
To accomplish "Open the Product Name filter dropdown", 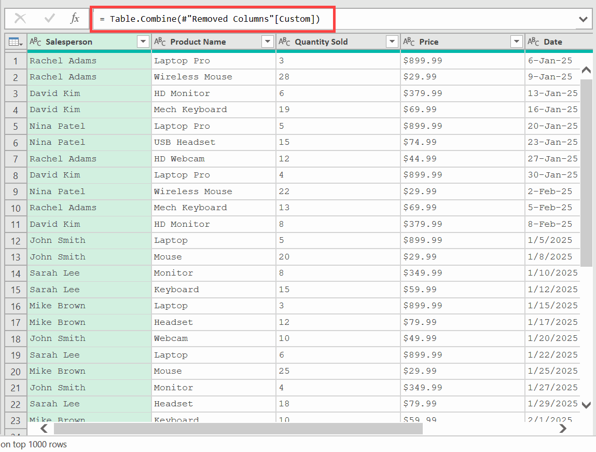I will click(268, 42).
